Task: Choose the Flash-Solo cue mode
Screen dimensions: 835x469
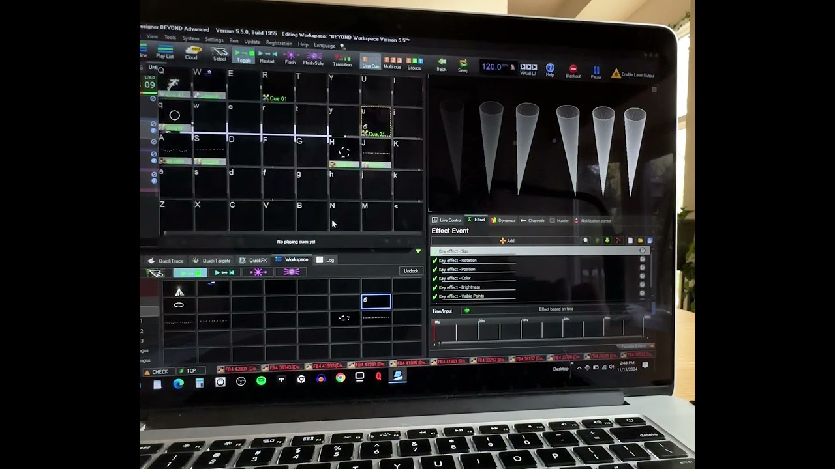Action: tap(313, 59)
